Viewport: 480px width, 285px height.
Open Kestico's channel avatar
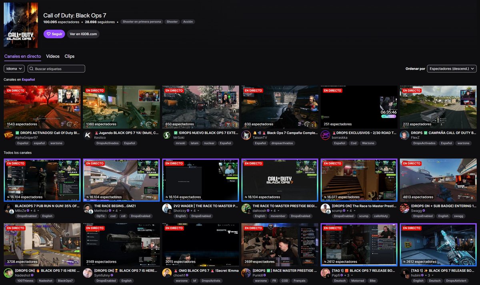point(88,135)
